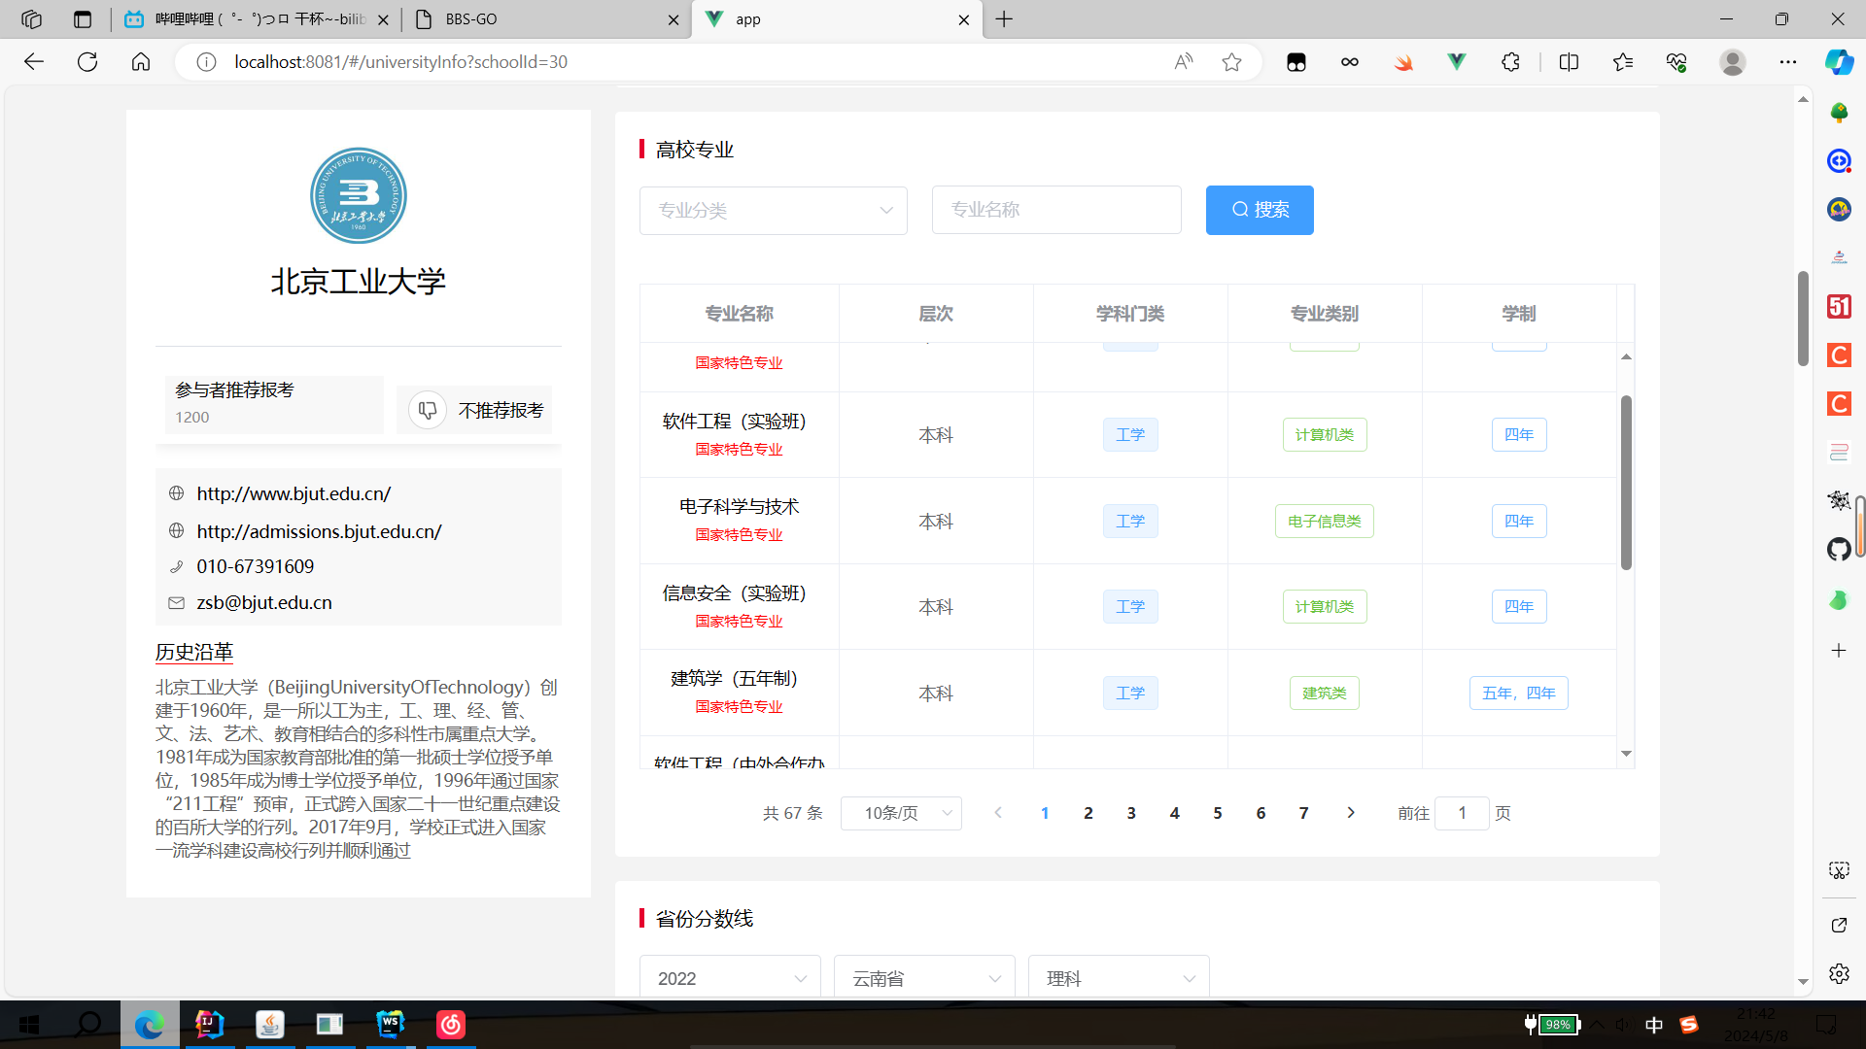Open Windows Start menu
The width and height of the screenshot is (1866, 1049).
pyautogui.click(x=29, y=1025)
